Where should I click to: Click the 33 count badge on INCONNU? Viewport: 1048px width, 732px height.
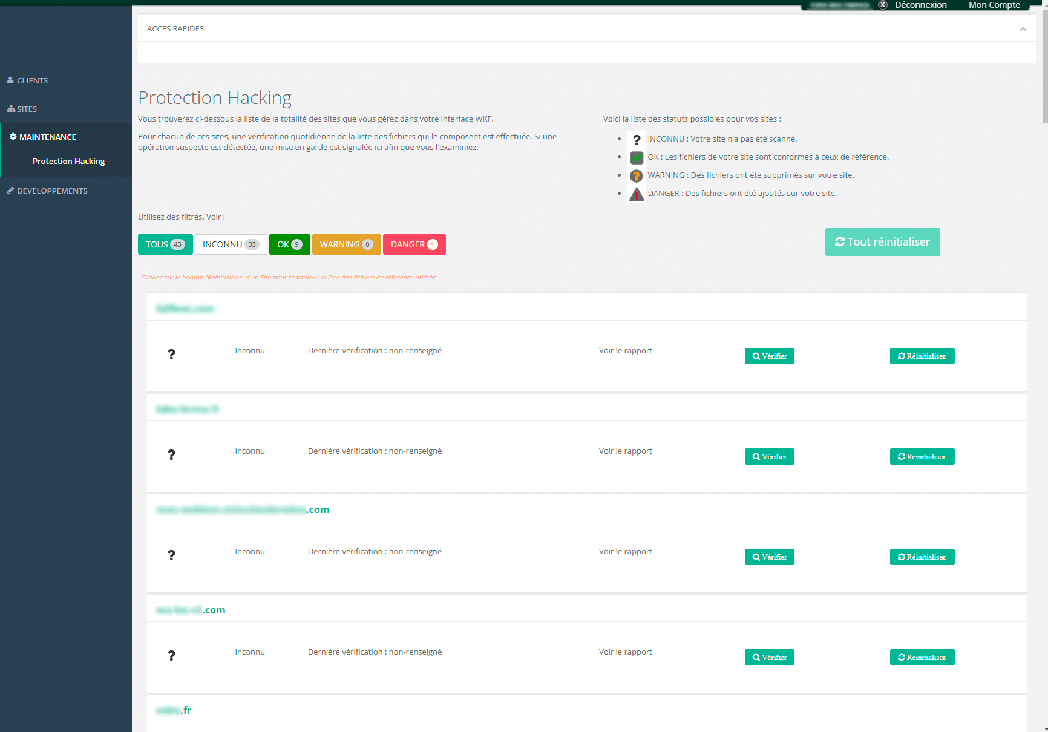pos(252,244)
